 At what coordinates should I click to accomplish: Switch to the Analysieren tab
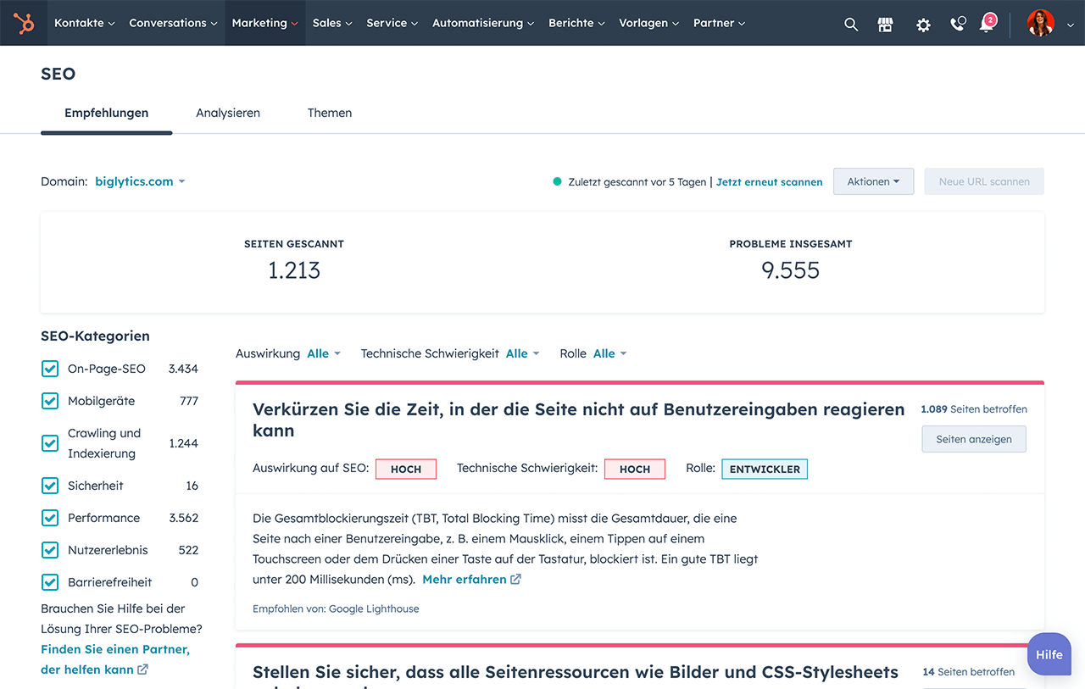click(227, 112)
